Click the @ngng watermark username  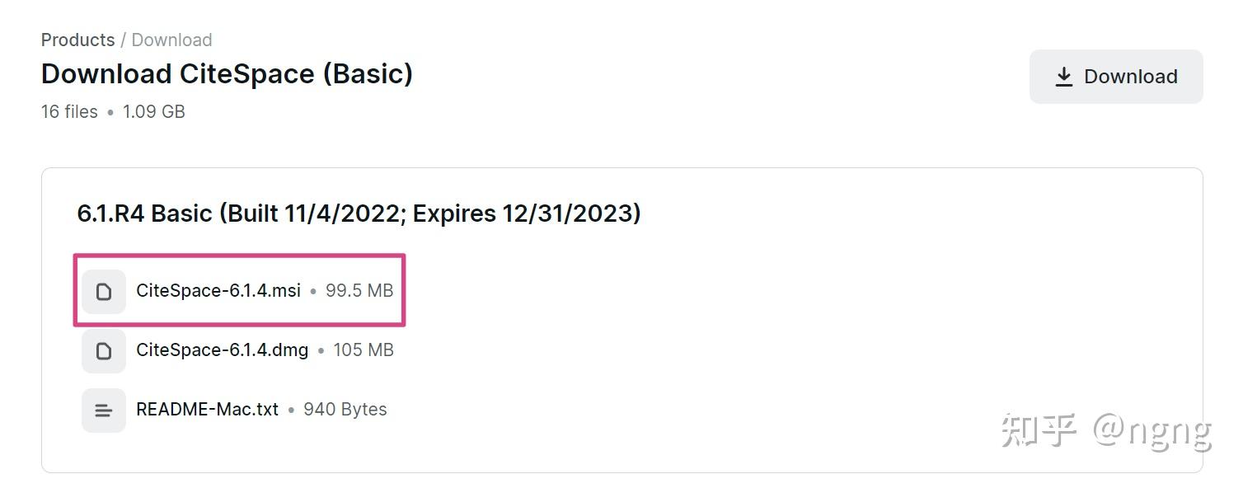click(1152, 430)
